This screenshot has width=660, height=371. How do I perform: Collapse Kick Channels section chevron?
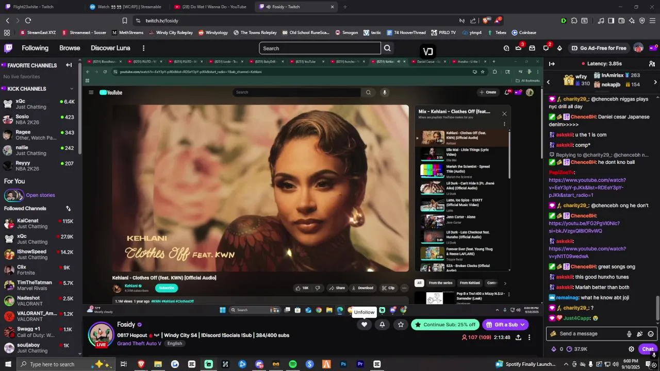(x=72, y=89)
